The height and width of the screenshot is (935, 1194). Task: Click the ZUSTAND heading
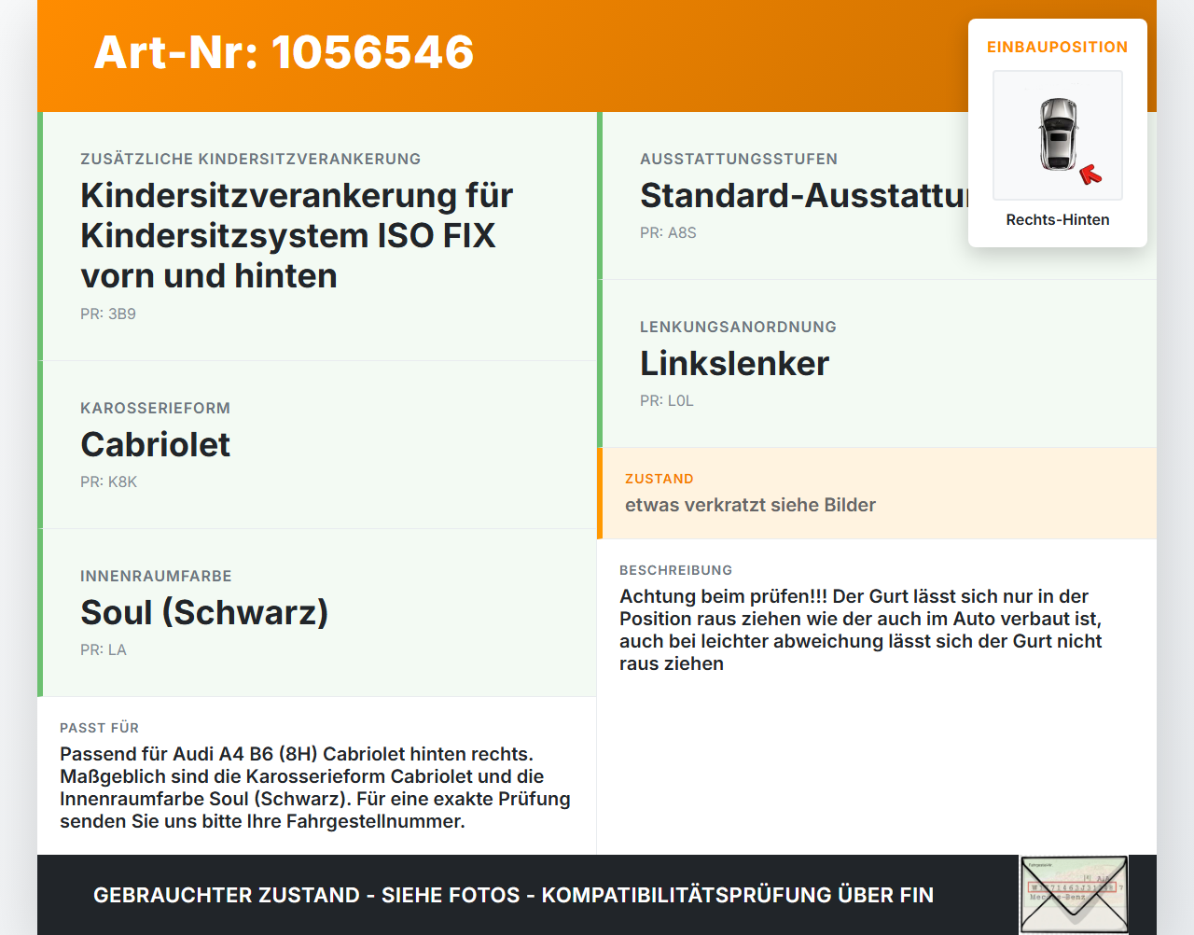(x=659, y=479)
